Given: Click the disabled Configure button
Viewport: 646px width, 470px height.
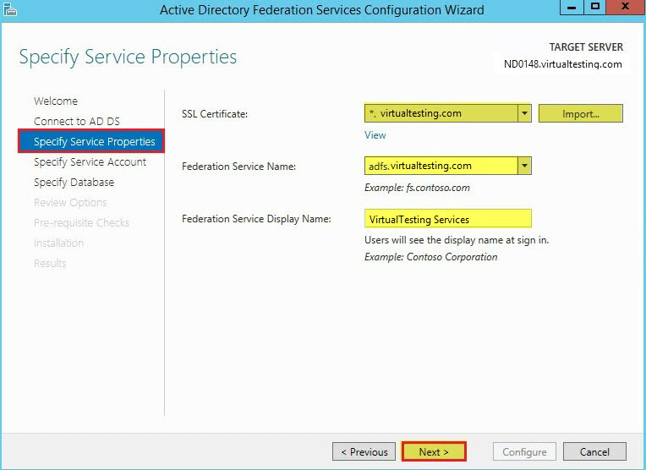Looking at the screenshot, I should click(x=524, y=452).
